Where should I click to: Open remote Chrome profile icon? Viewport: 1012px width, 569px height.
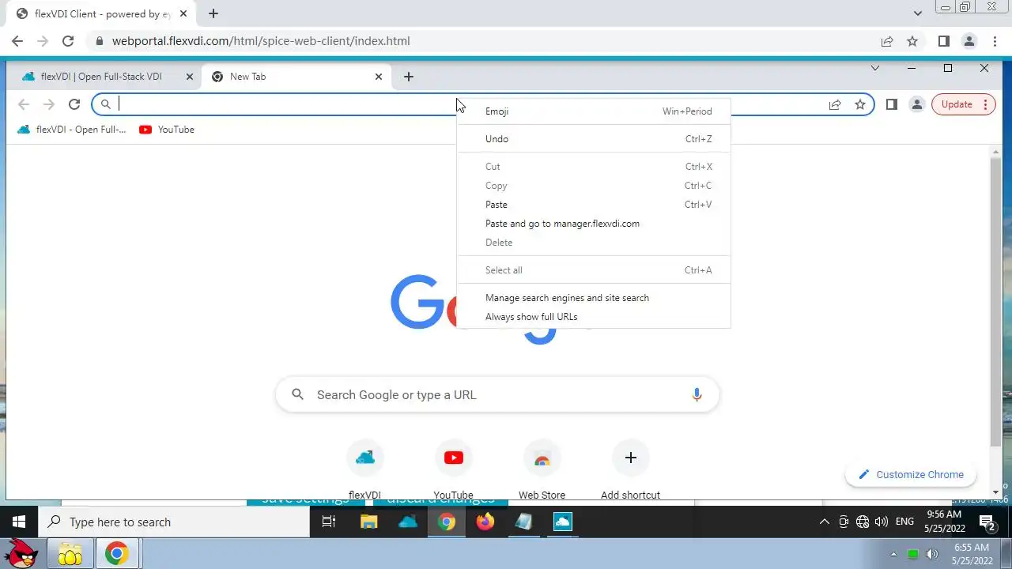coord(917,104)
